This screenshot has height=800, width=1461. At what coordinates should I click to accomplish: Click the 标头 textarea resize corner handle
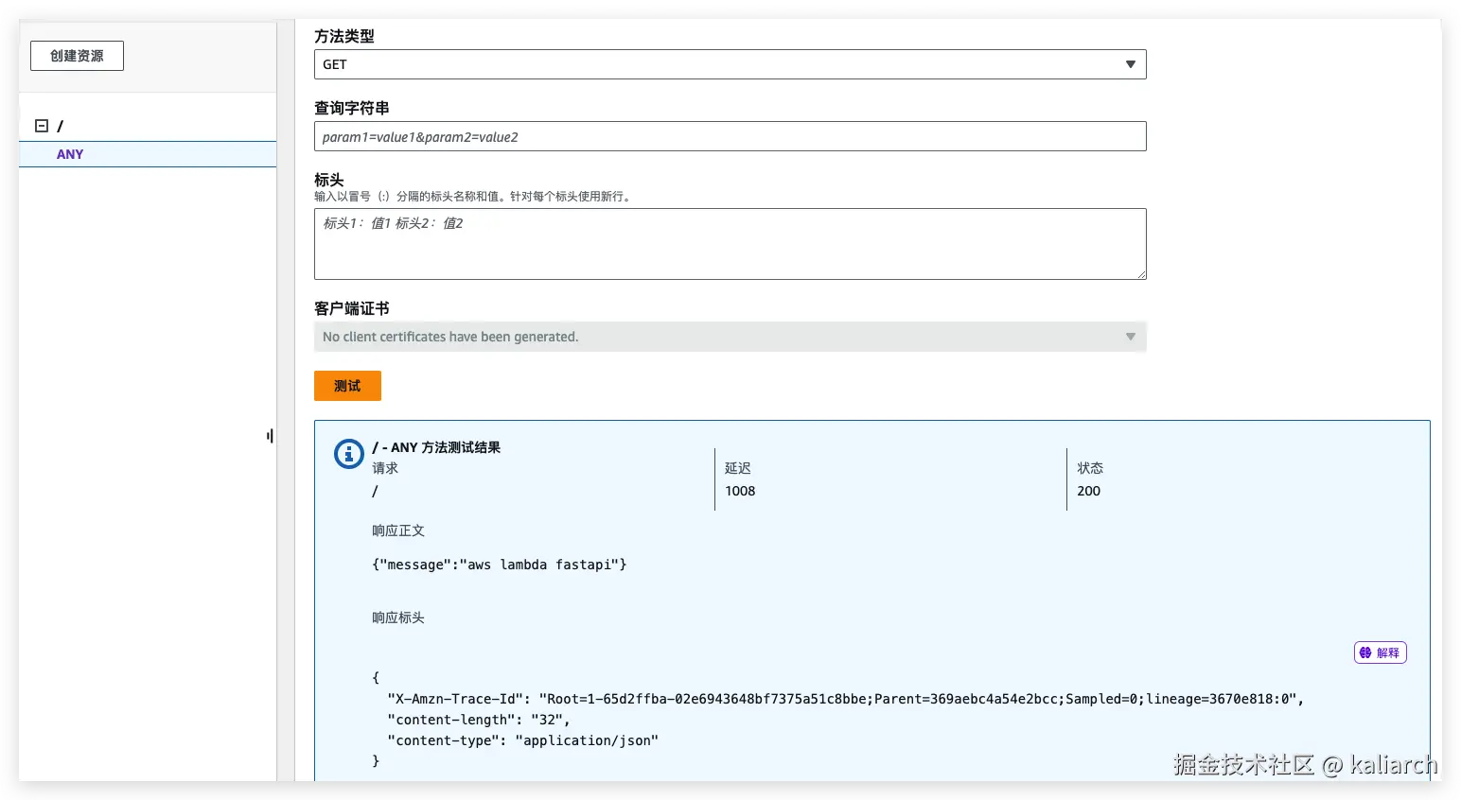pos(1141,274)
